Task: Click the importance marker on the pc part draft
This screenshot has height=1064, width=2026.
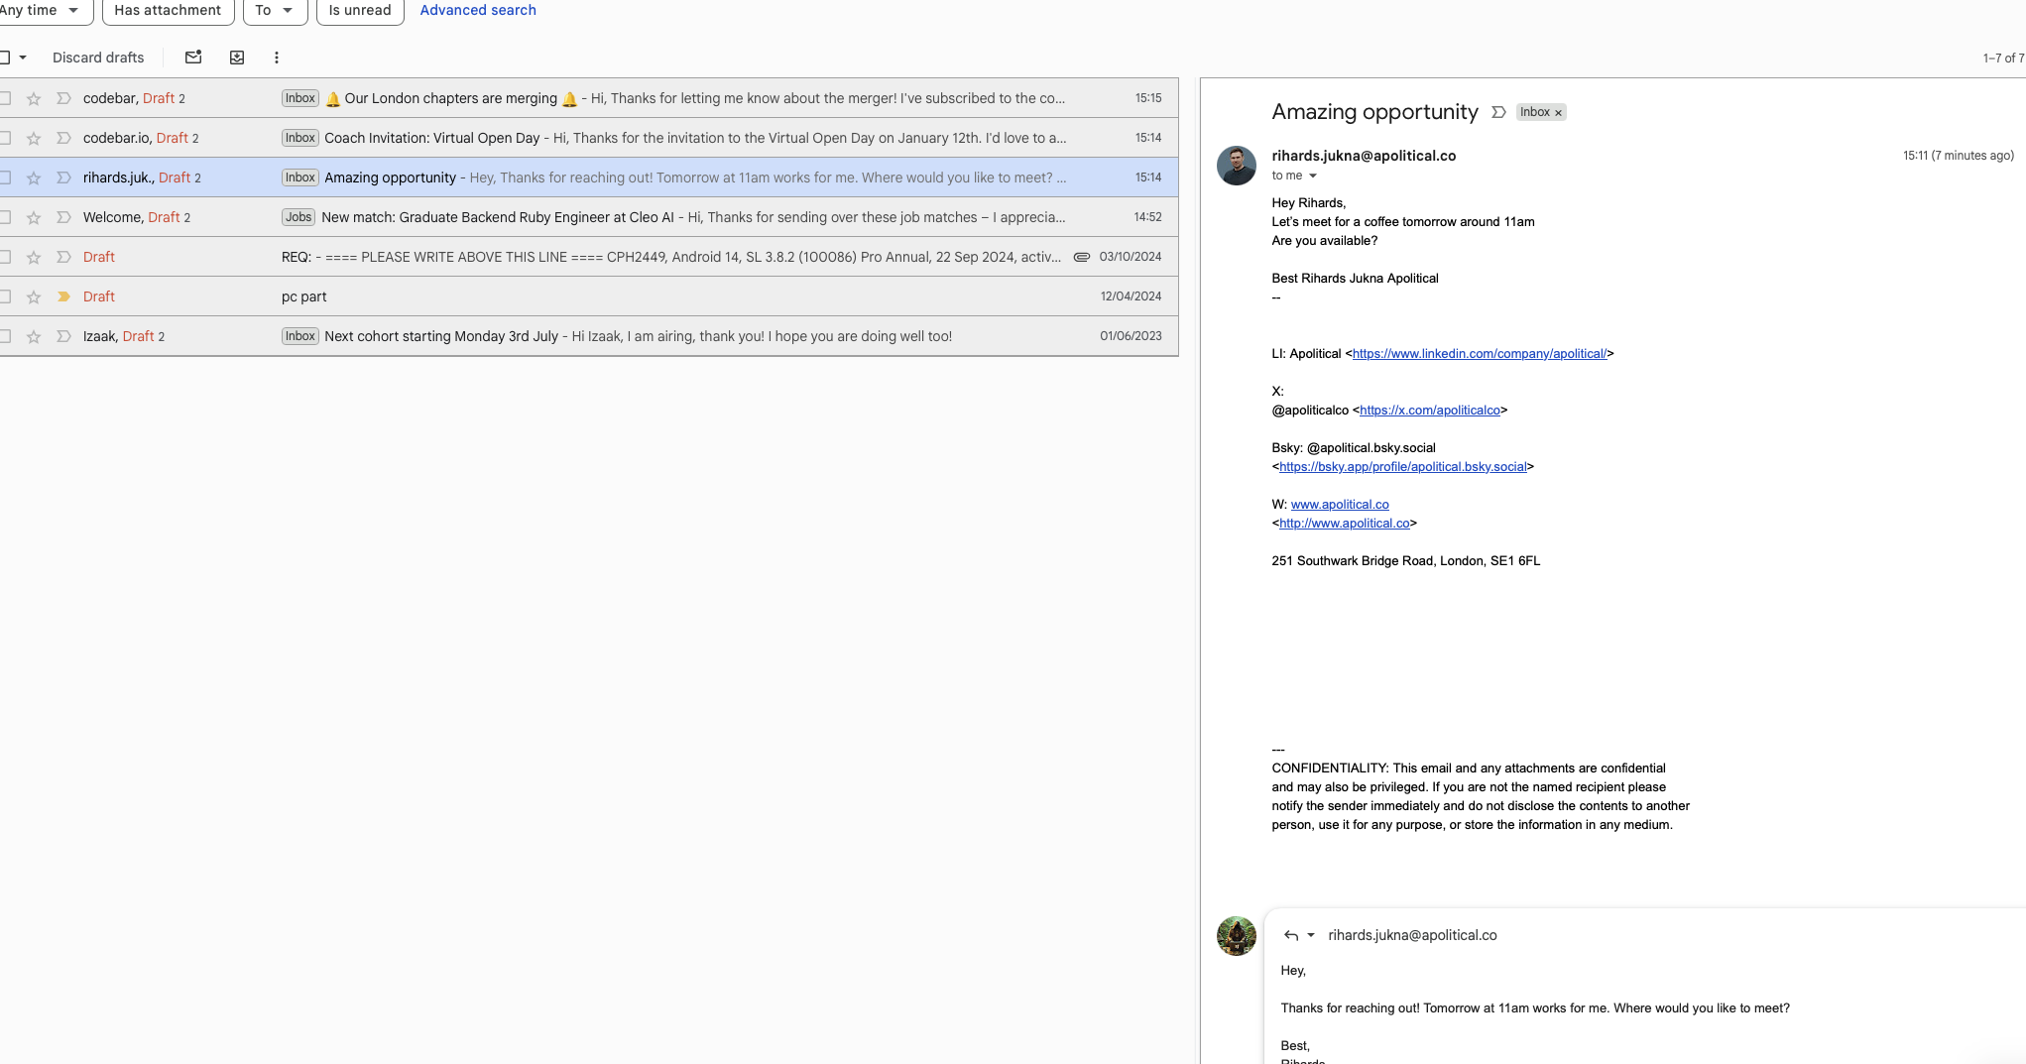Action: (x=62, y=296)
